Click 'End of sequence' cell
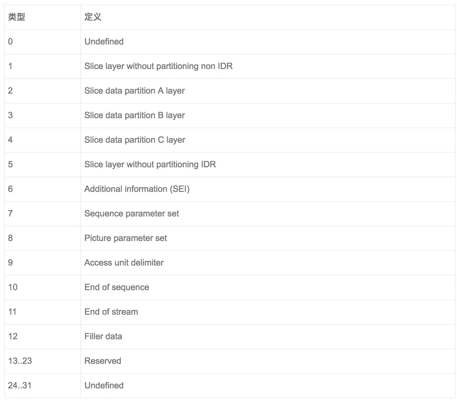 (x=268, y=287)
